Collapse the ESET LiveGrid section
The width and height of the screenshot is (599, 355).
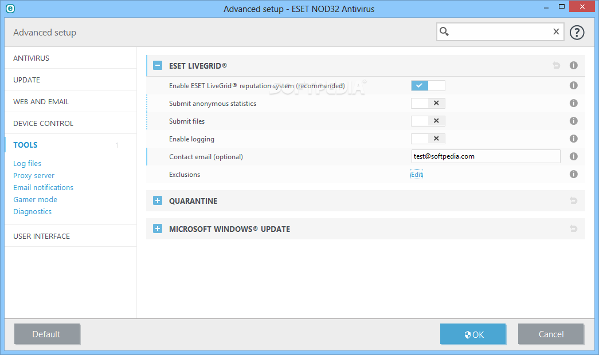(158, 66)
